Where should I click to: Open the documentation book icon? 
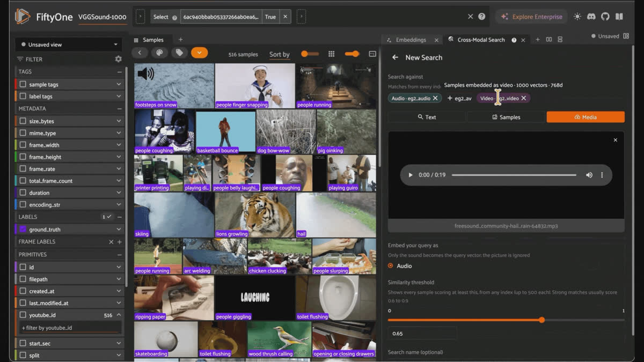pyautogui.click(x=619, y=17)
